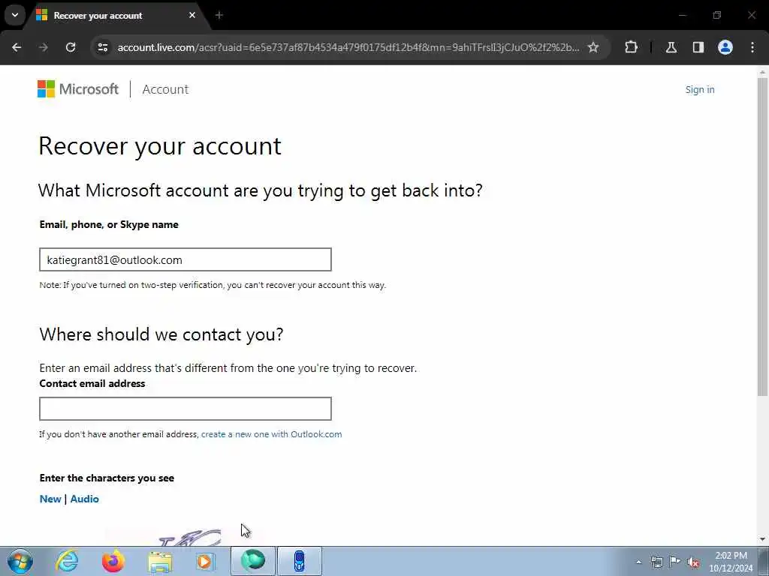769x576 pixels.
Task: Open the Action Center flag icon
Action: pyautogui.click(x=675, y=562)
